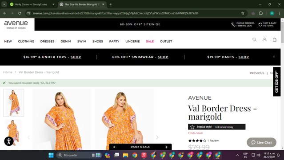Click the Windows taskbar search box

coord(79,155)
